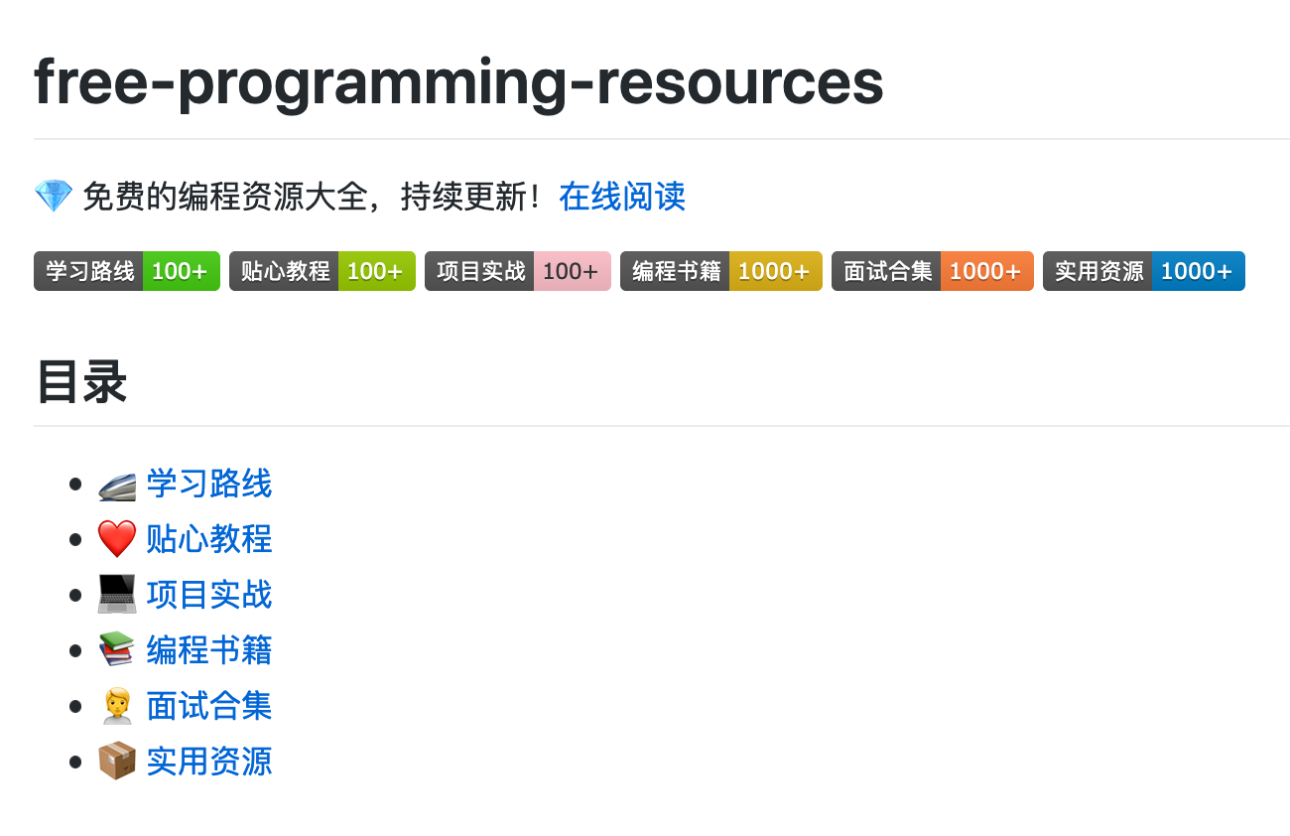Screen dimensions: 1290x836
Task: Click the cardboard package emoji icon
Action: (116, 762)
